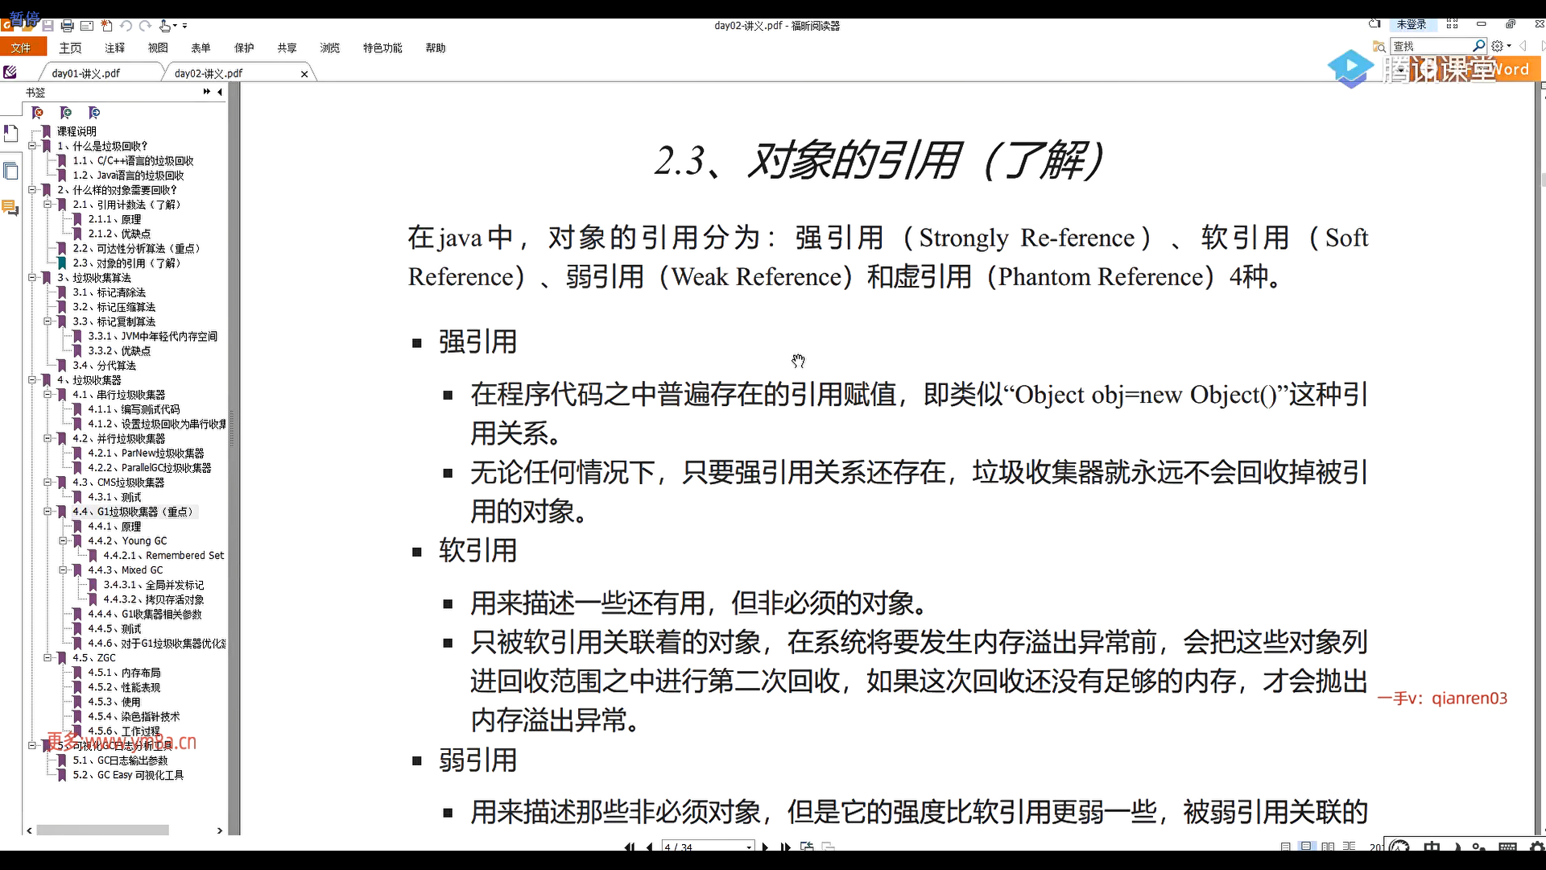This screenshot has width=1546, height=870.
Task: Click the add new bookmark icon
Action: coord(66,113)
